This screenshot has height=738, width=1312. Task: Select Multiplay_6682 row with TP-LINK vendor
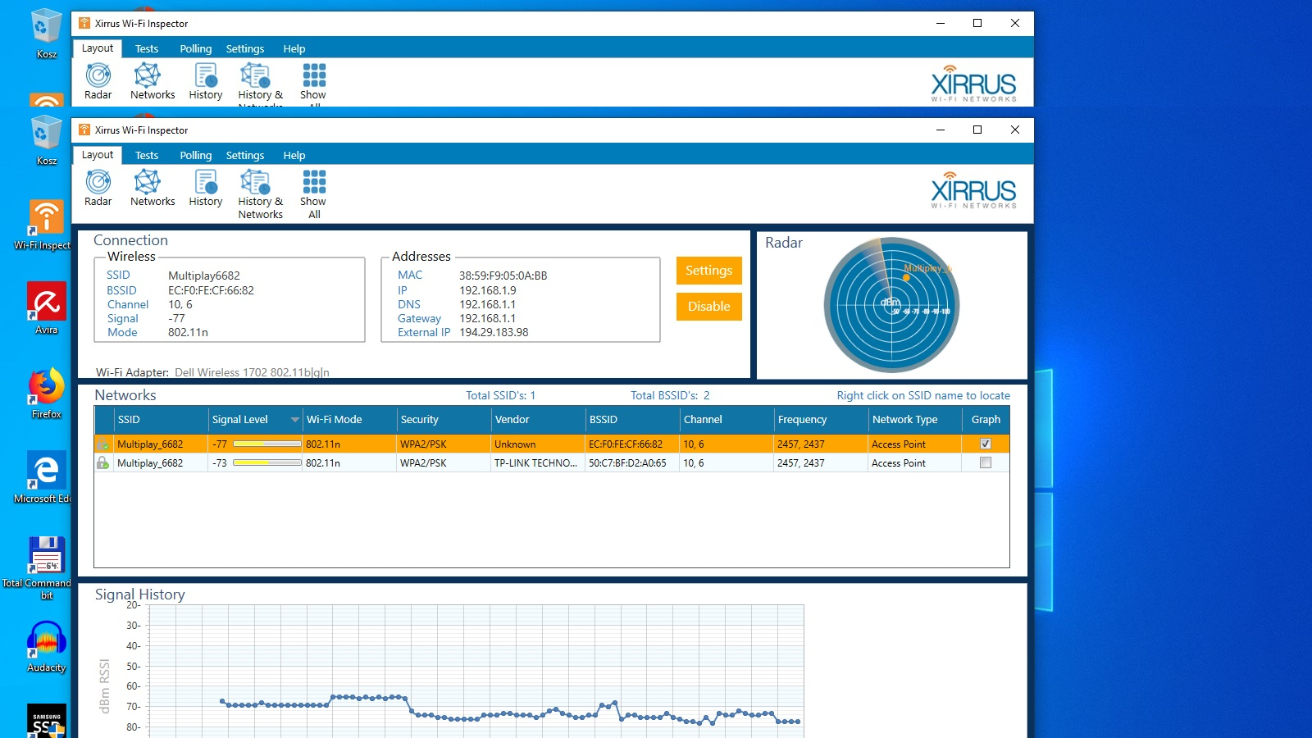click(x=552, y=462)
